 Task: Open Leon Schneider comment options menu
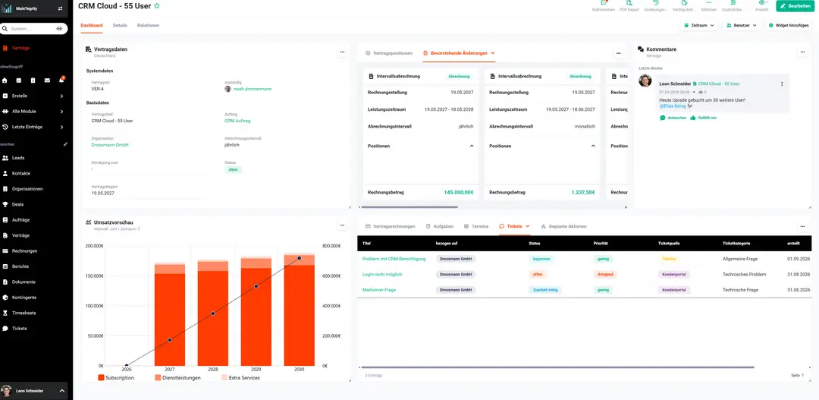pyautogui.click(x=782, y=83)
